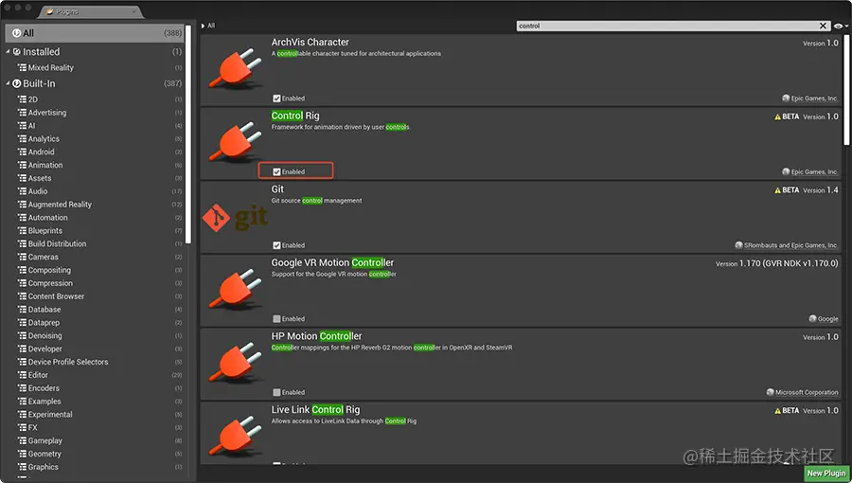Click the list icon beside Analytics
Screen dimensions: 852x483
coord(23,138)
